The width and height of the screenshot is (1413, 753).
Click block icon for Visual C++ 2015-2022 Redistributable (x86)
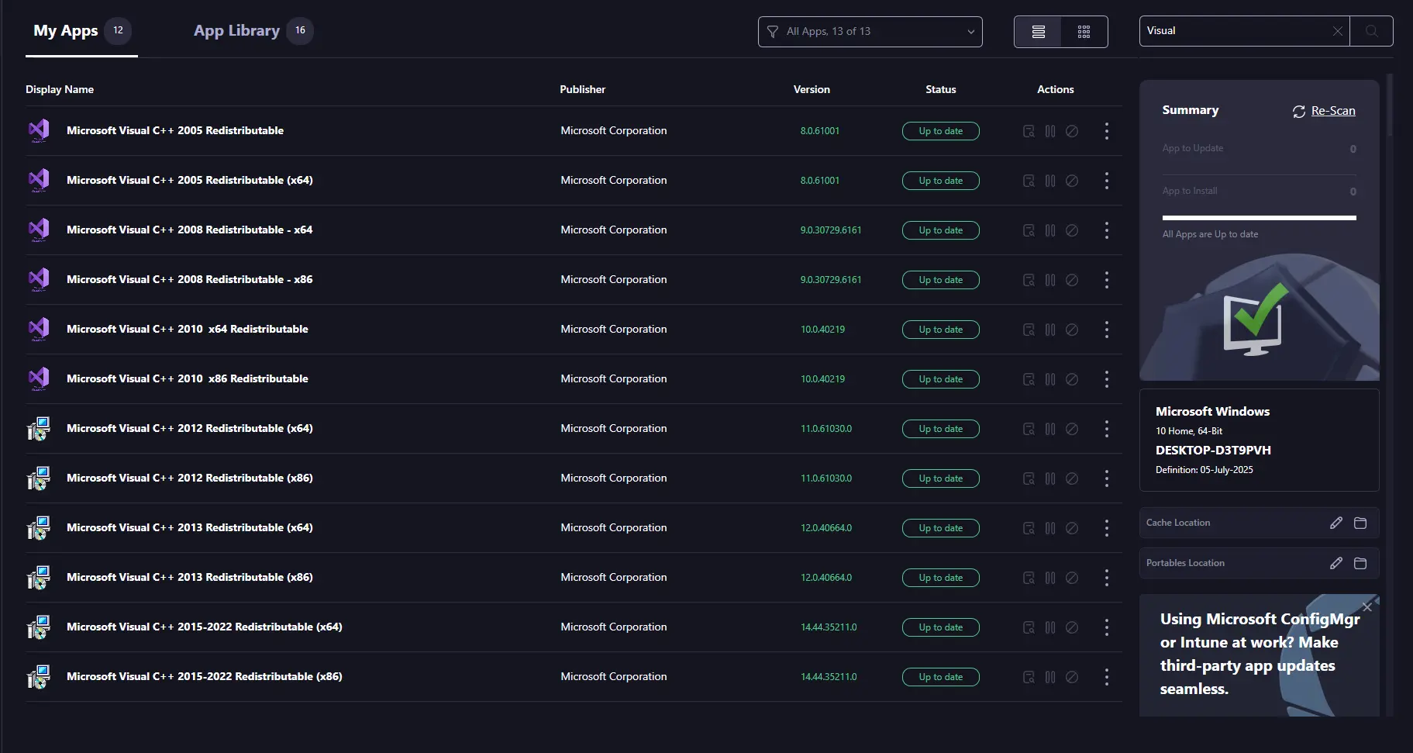point(1072,677)
